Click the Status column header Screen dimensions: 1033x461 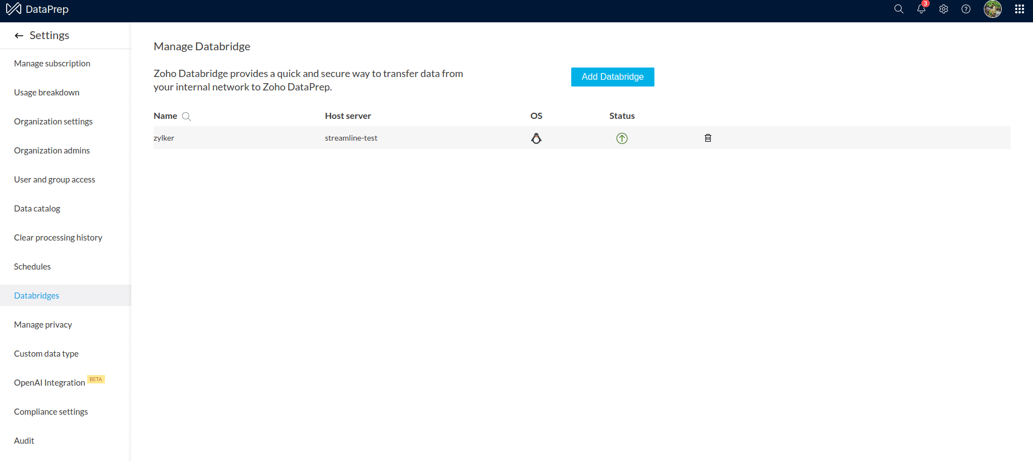point(622,116)
